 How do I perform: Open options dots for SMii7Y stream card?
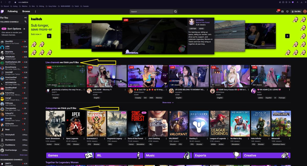pos(84,90)
